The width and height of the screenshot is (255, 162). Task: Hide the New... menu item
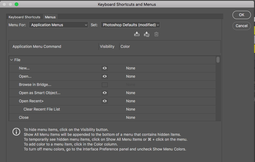click(105, 68)
